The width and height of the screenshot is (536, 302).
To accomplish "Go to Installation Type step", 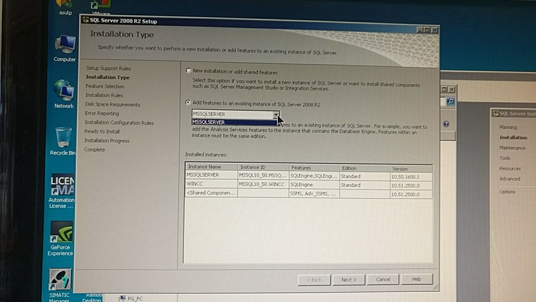I will tap(108, 77).
